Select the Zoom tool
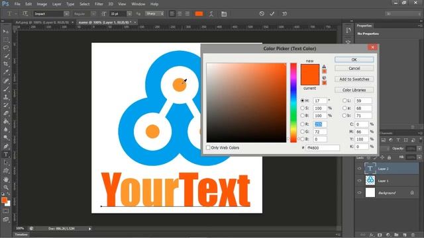The height and width of the screenshot is (238, 424). coord(6,187)
